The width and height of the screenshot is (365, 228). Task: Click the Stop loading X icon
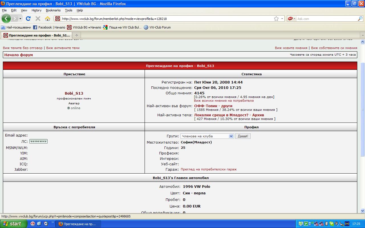pyautogui.click(x=38, y=19)
